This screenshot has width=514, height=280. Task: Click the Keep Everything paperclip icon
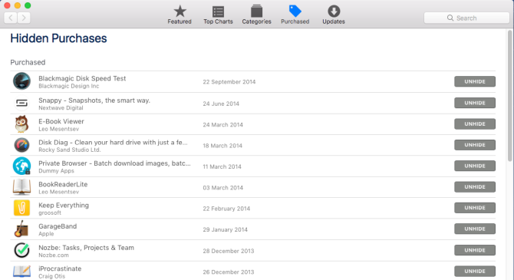click(x=21, y=208)
